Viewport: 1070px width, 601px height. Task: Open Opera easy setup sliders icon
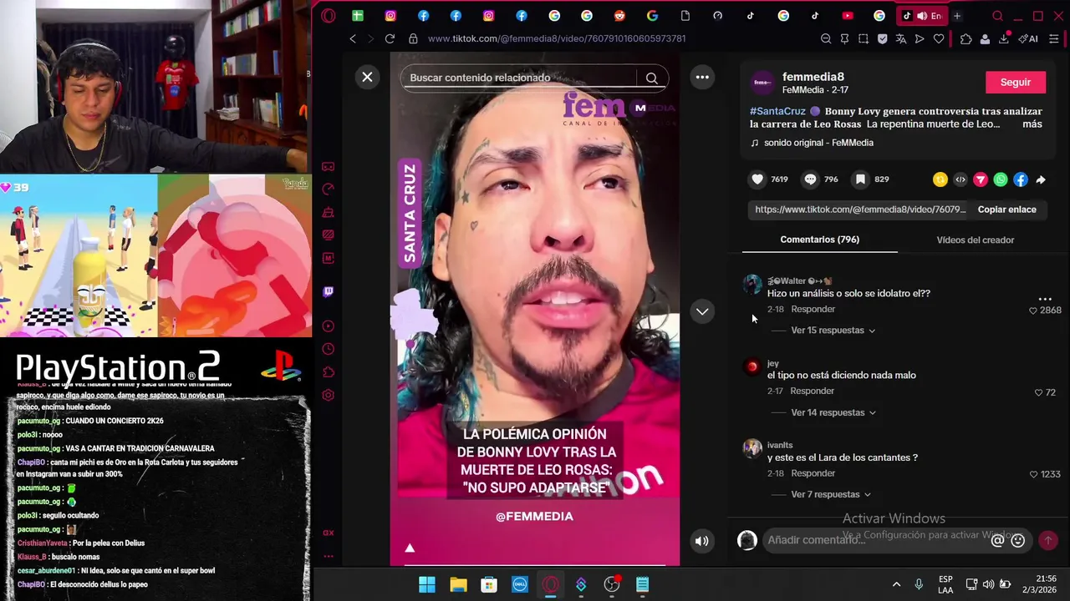click(x=1053, y=38)
